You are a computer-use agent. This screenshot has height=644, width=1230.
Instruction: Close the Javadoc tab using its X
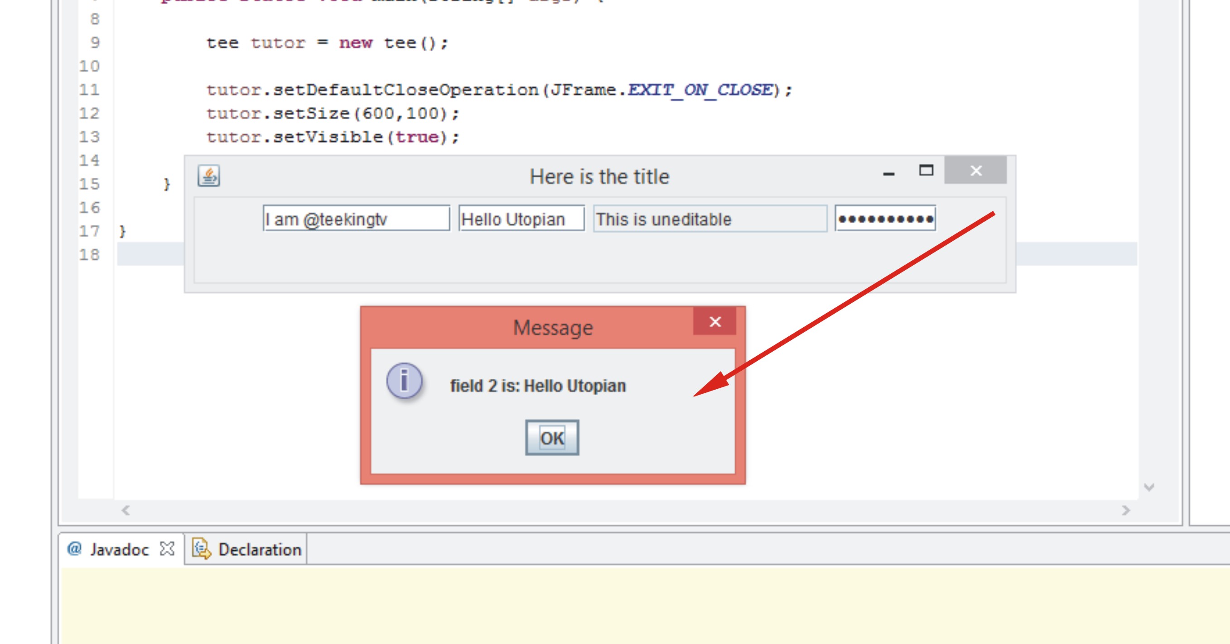pyautogui.click(x=167, y=549)
